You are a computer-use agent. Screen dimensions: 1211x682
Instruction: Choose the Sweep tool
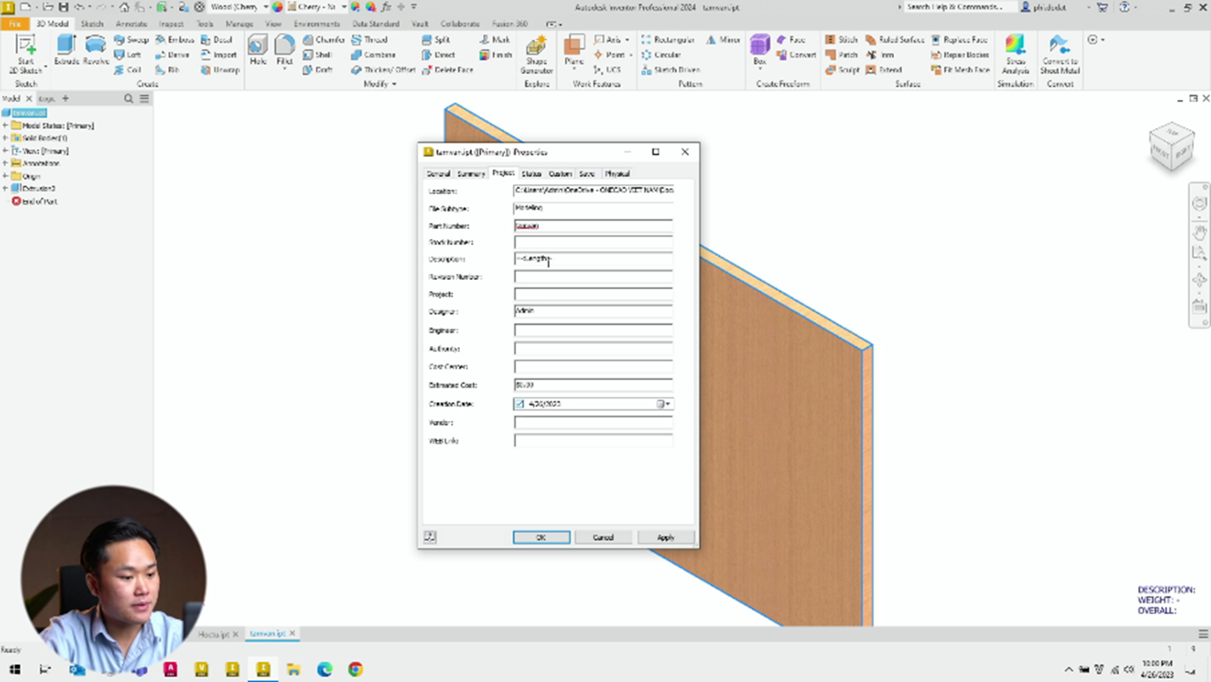(x=132, y=40)
